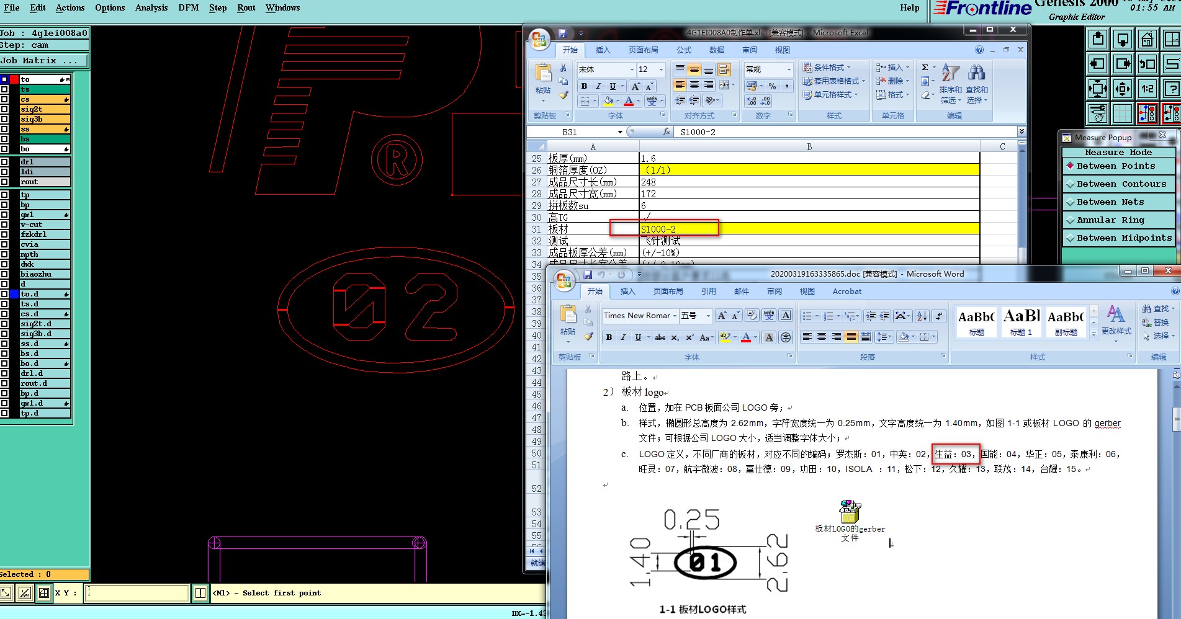Click the Excel fill color bucket
This screenshot has height=619, width=1181.
[608, 100]
